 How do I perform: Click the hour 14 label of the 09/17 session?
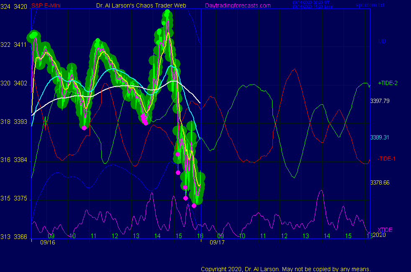327,236
